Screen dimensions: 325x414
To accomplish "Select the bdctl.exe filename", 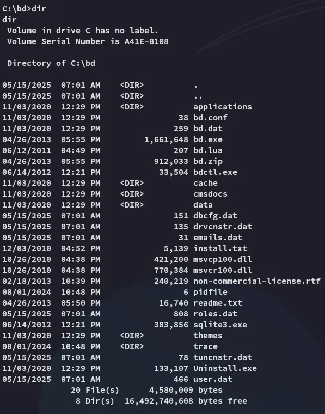I will [x=215, y=172].
